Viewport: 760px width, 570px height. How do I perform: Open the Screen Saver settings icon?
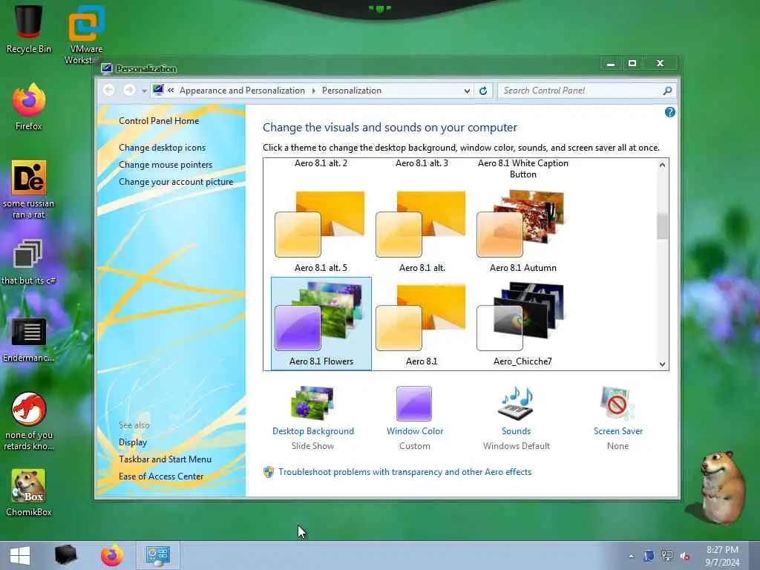tap(617, 403)
